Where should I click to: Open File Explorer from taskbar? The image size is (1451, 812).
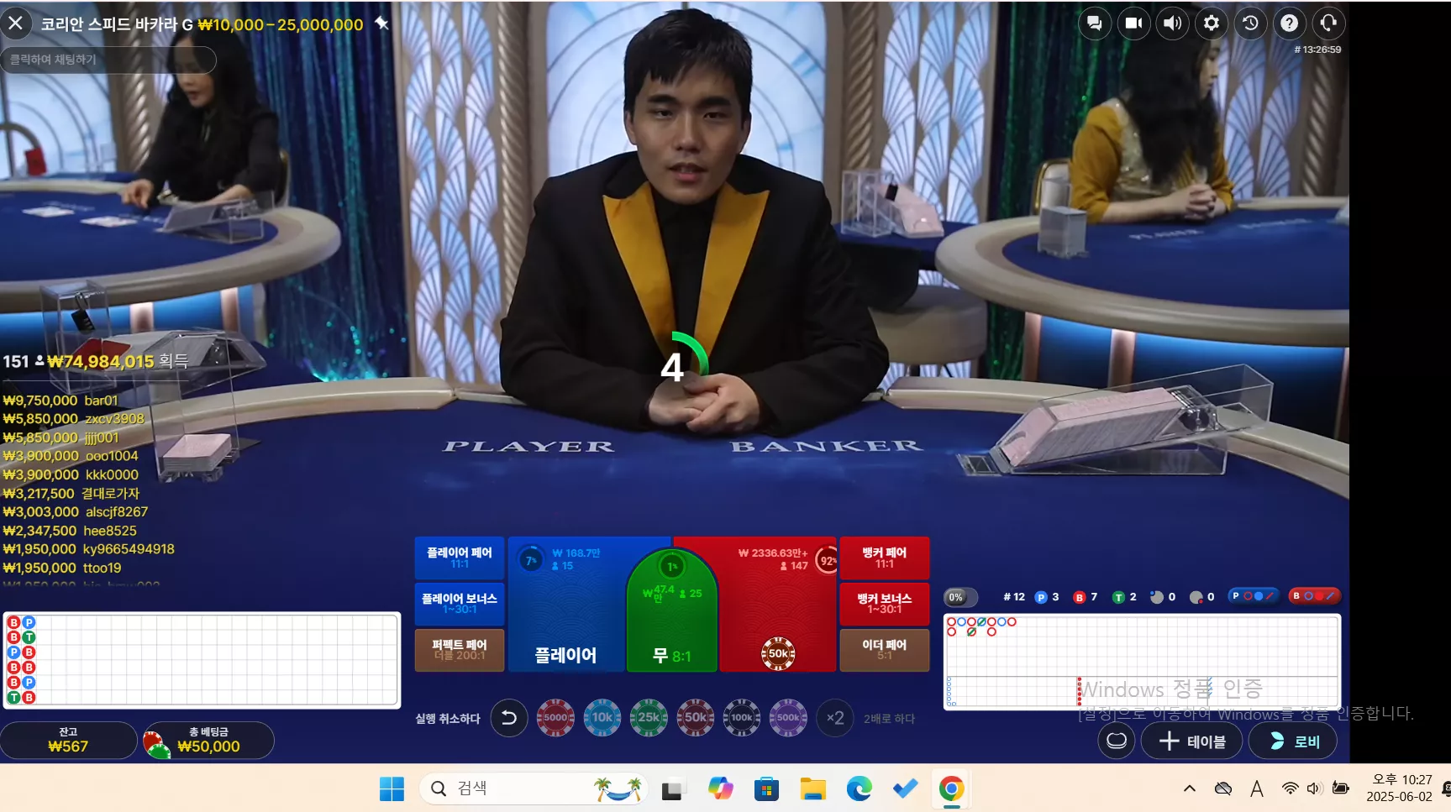tap(812, 788)
